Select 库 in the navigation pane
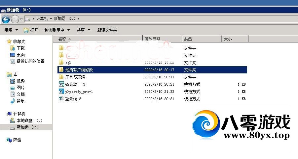The image size is (298, 159). (16, 75)
